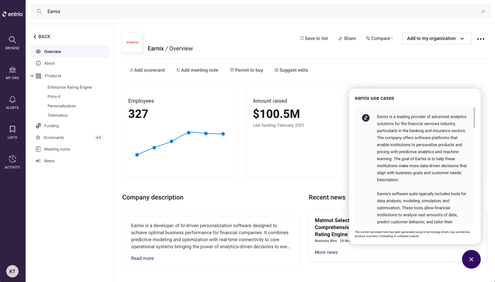
Task: Open the News section
Action: pos(49,161)
